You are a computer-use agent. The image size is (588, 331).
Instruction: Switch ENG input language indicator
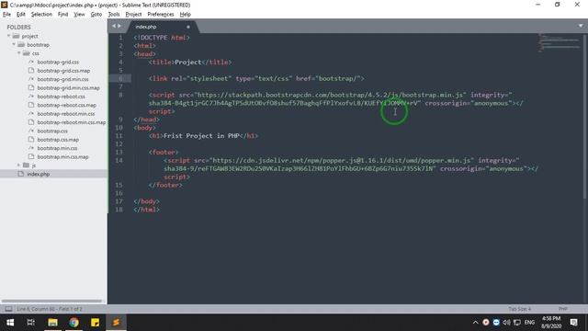529,323
